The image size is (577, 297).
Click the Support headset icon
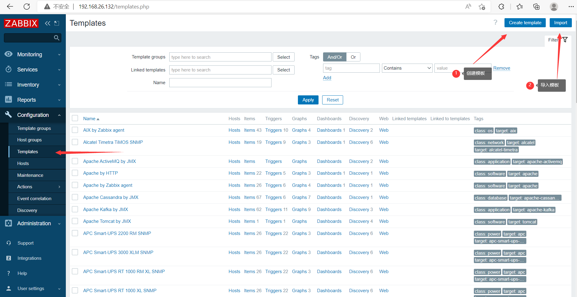point(8,243)
